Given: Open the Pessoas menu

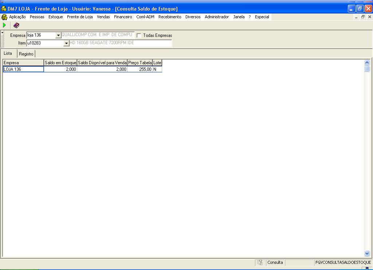Looking at the screenshot, I should pyautogui.click(x=37, y=17).
